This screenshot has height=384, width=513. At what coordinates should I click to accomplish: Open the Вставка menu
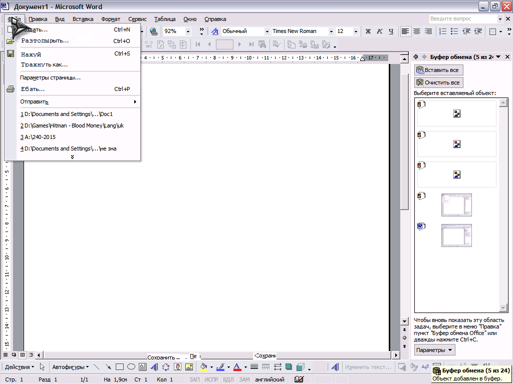pos(83,19)
